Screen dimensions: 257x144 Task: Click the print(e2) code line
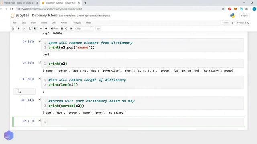58,64
